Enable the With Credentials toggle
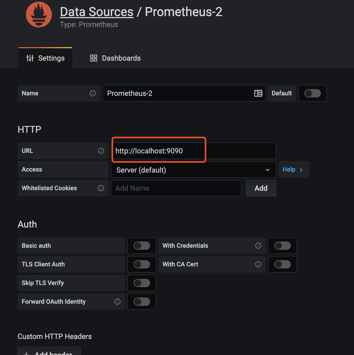354x355 pixels. point(283,246)
